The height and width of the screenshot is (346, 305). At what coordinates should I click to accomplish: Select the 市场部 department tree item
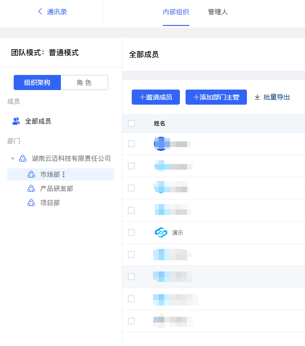click(x=50, y=174)
